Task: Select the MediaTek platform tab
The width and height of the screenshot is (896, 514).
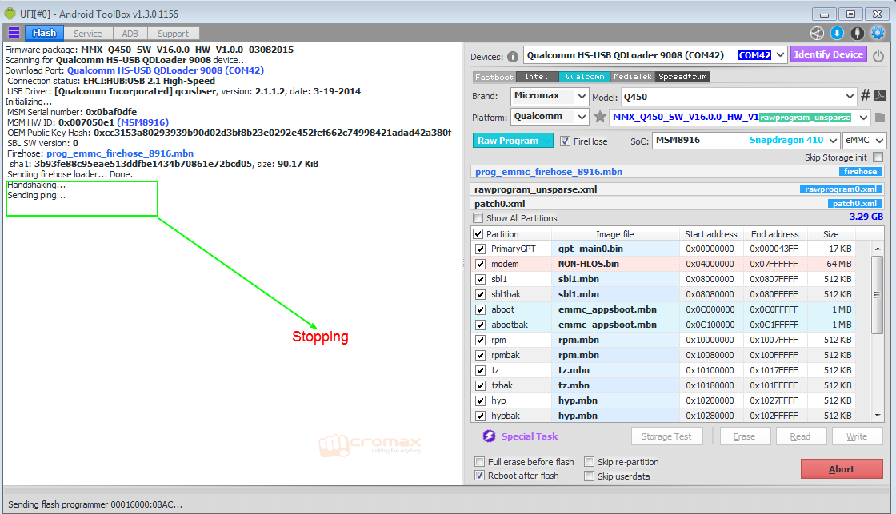Action: [633, 77]
